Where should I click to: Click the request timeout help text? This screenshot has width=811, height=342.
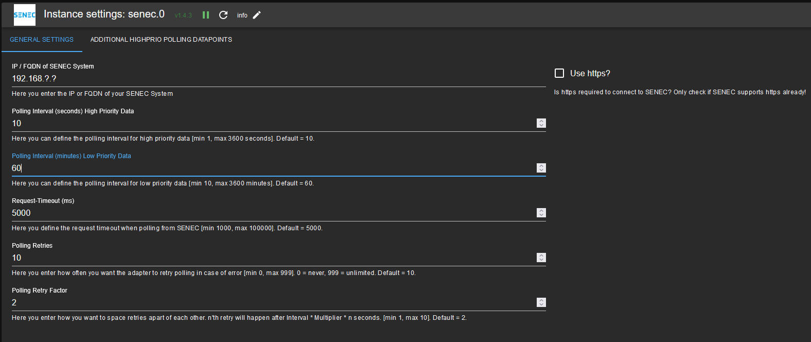point(167,228)
